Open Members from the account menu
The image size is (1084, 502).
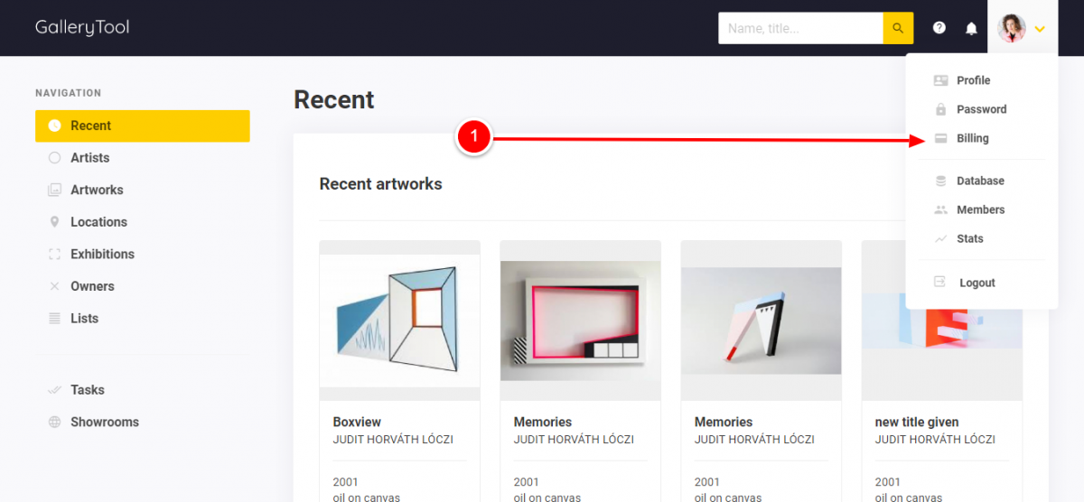(982, 209)
